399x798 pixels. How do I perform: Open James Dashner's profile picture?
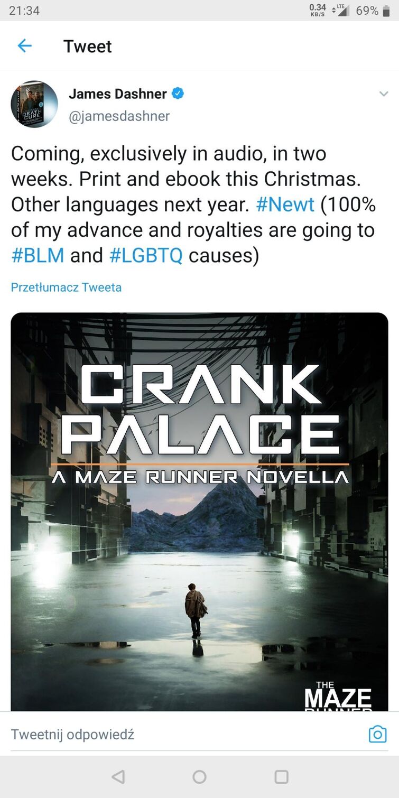(34, 104)
